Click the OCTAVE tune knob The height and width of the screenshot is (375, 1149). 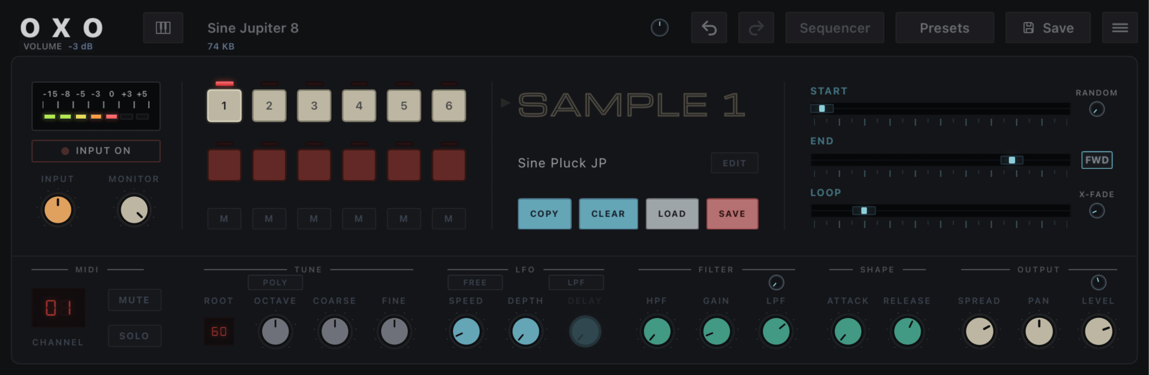point(275,331)
